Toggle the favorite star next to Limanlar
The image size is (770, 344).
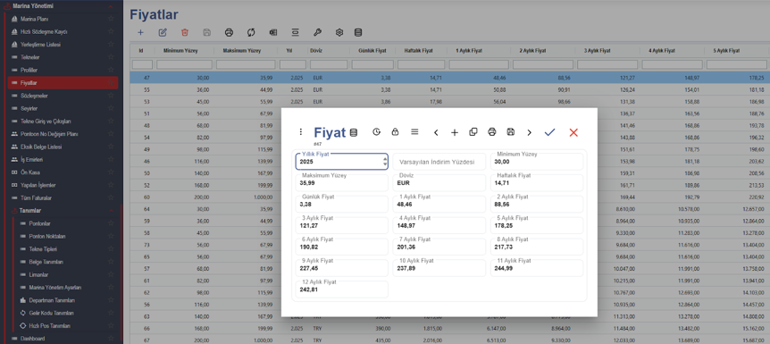pyautogui.click(x=111, y=274)
